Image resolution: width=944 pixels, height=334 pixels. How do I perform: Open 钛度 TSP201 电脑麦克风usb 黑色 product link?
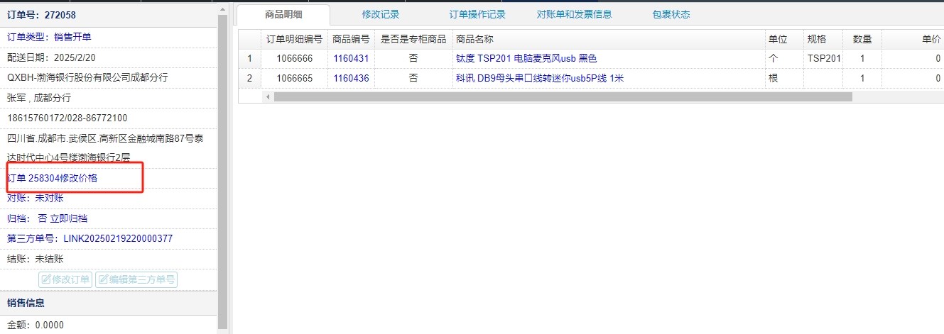[526, 58]
